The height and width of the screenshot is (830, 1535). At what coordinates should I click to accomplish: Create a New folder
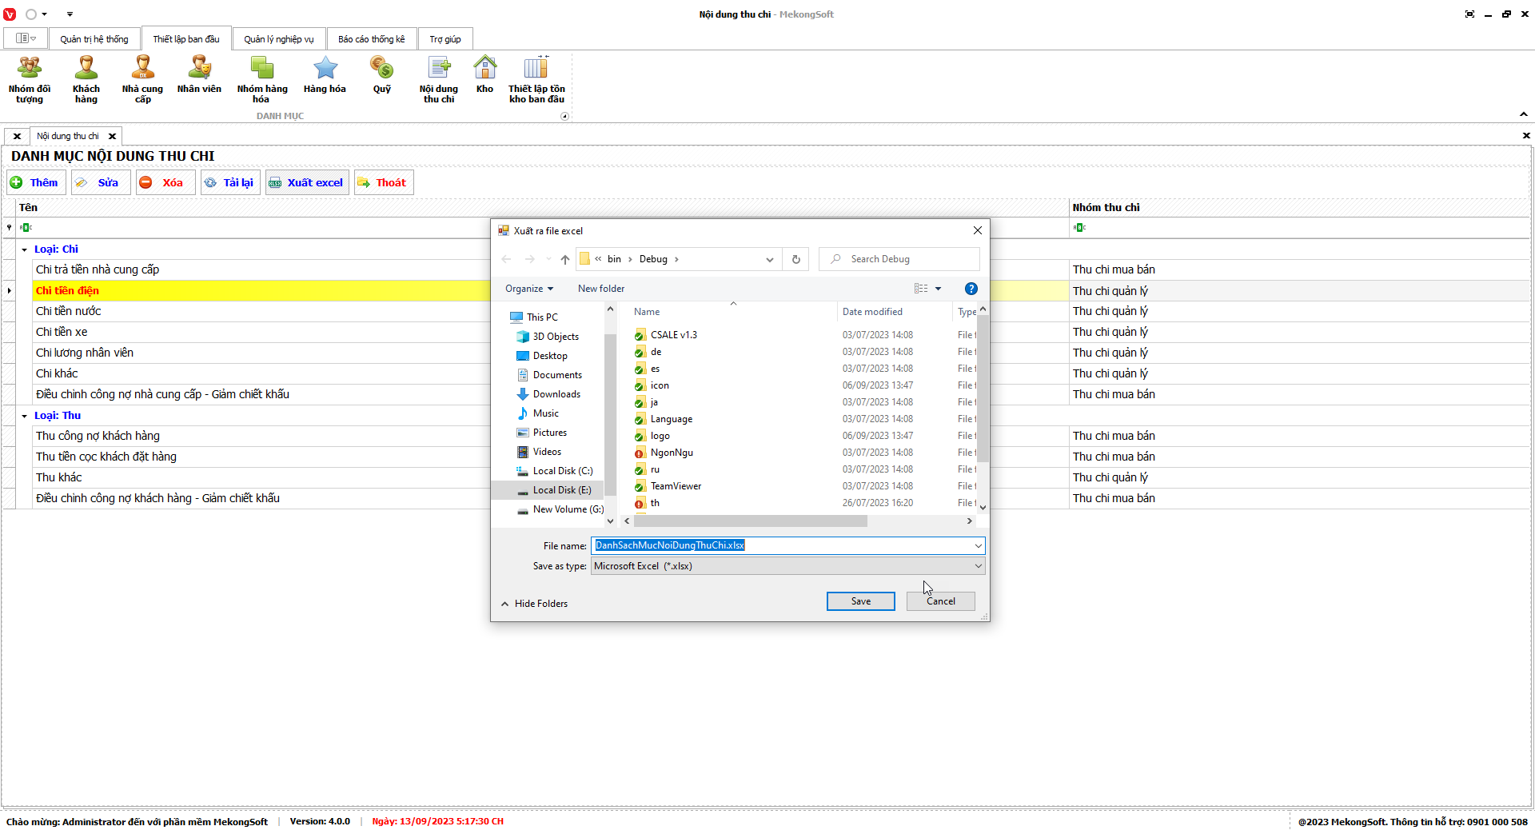tap(601, 289)
